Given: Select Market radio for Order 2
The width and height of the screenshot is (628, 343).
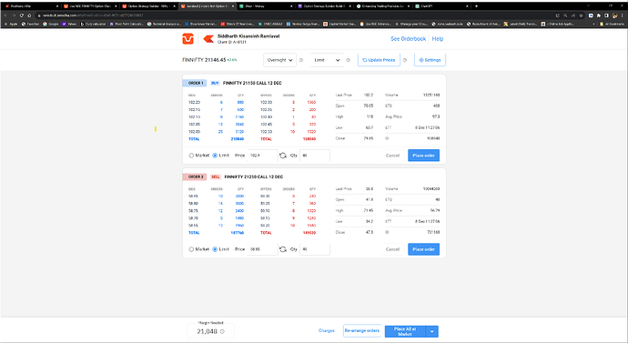Looking at the screenshot, I should [x=191, y=249].
